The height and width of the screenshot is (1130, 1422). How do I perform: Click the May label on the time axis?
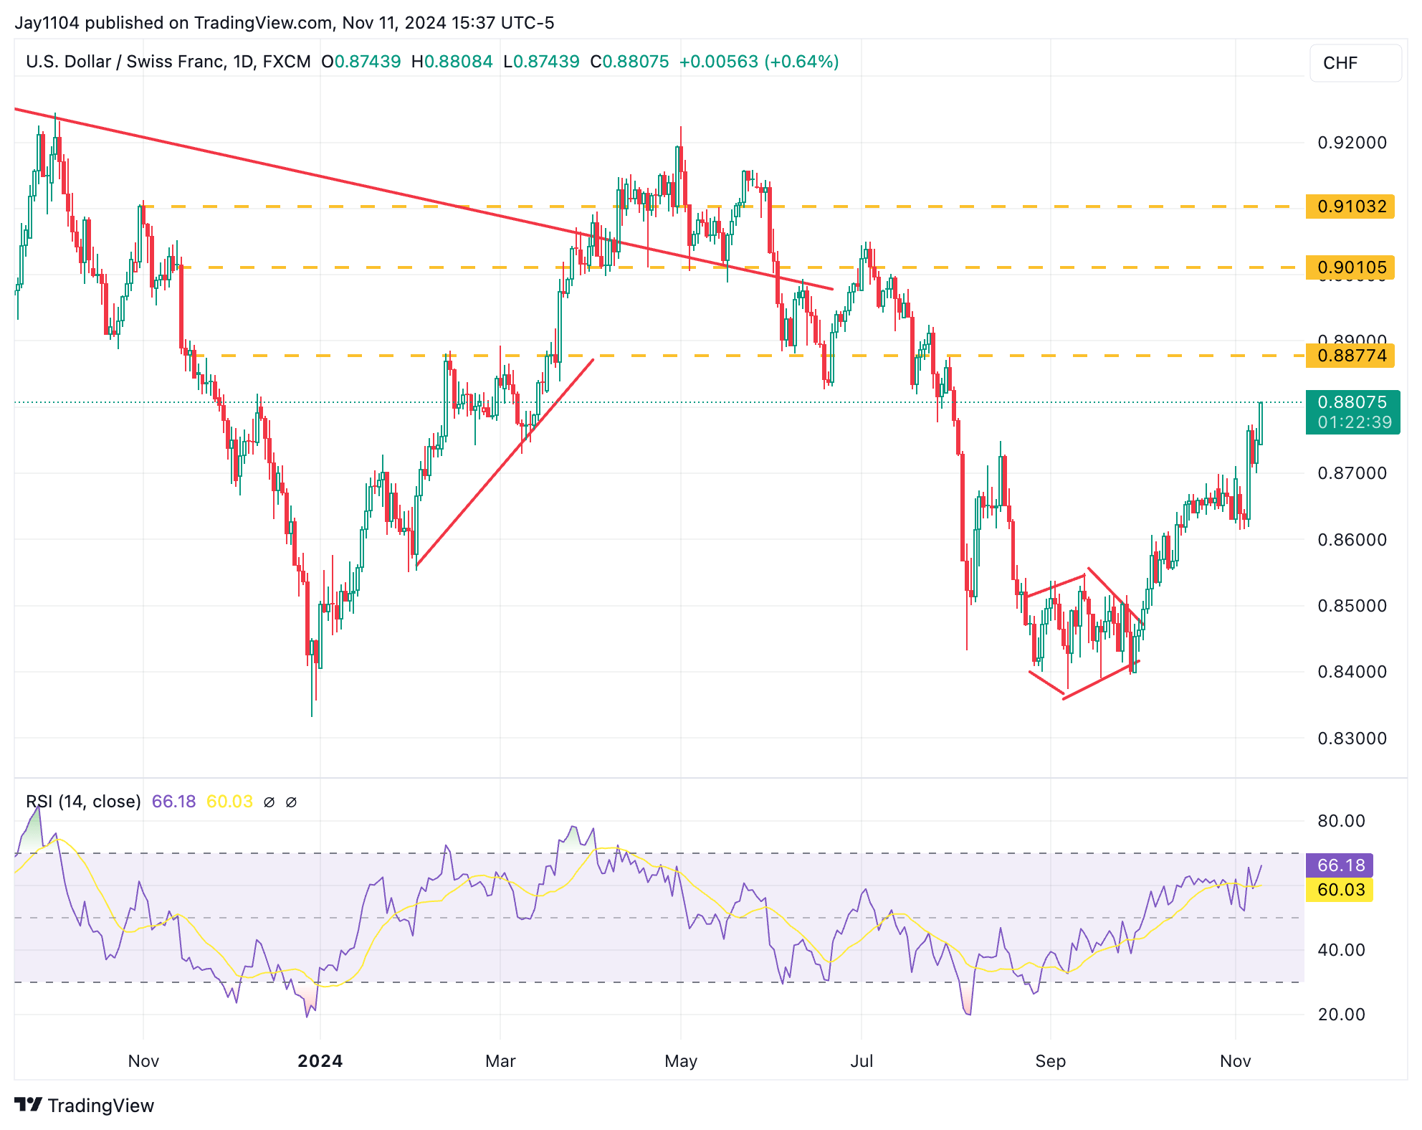[681, 1061]
